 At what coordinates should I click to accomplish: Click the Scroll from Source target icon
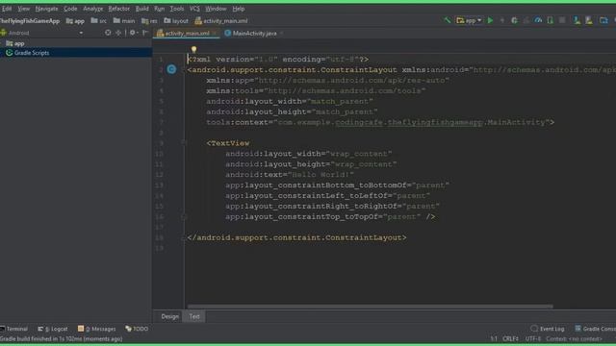point(108,33)
